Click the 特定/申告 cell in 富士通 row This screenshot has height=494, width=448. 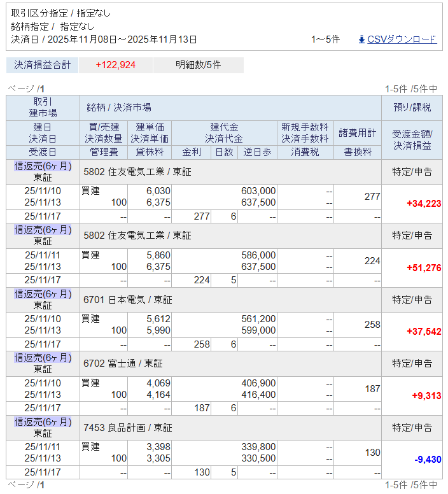click(x=412, y=363)
